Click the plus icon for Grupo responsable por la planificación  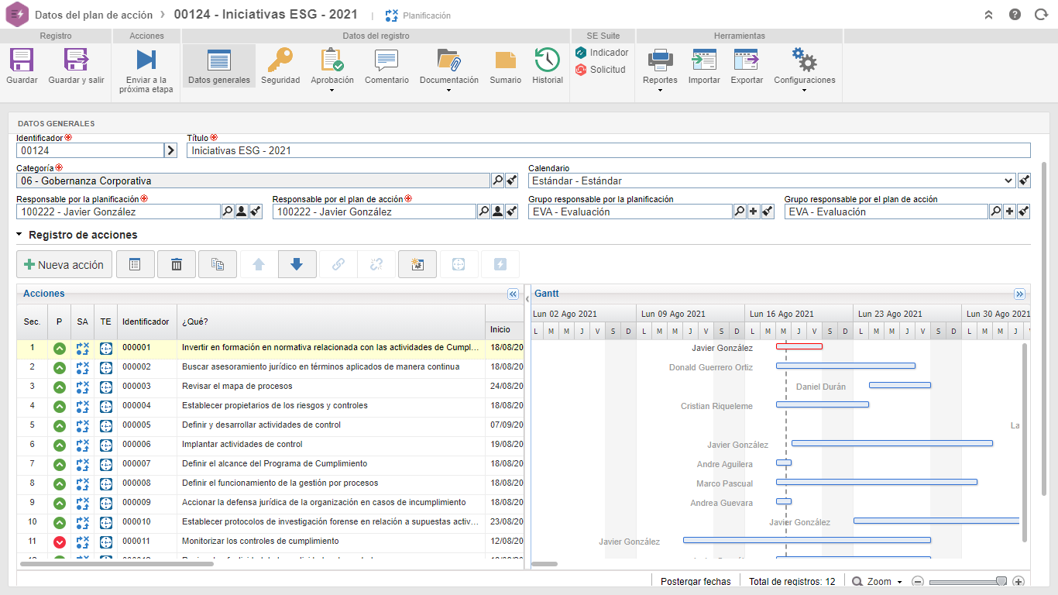coord(753,212)
